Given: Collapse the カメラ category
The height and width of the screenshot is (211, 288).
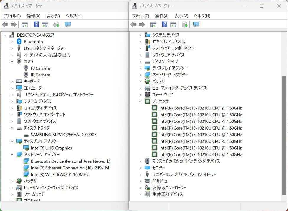Looking at the screenshot, I should point(12,61).
